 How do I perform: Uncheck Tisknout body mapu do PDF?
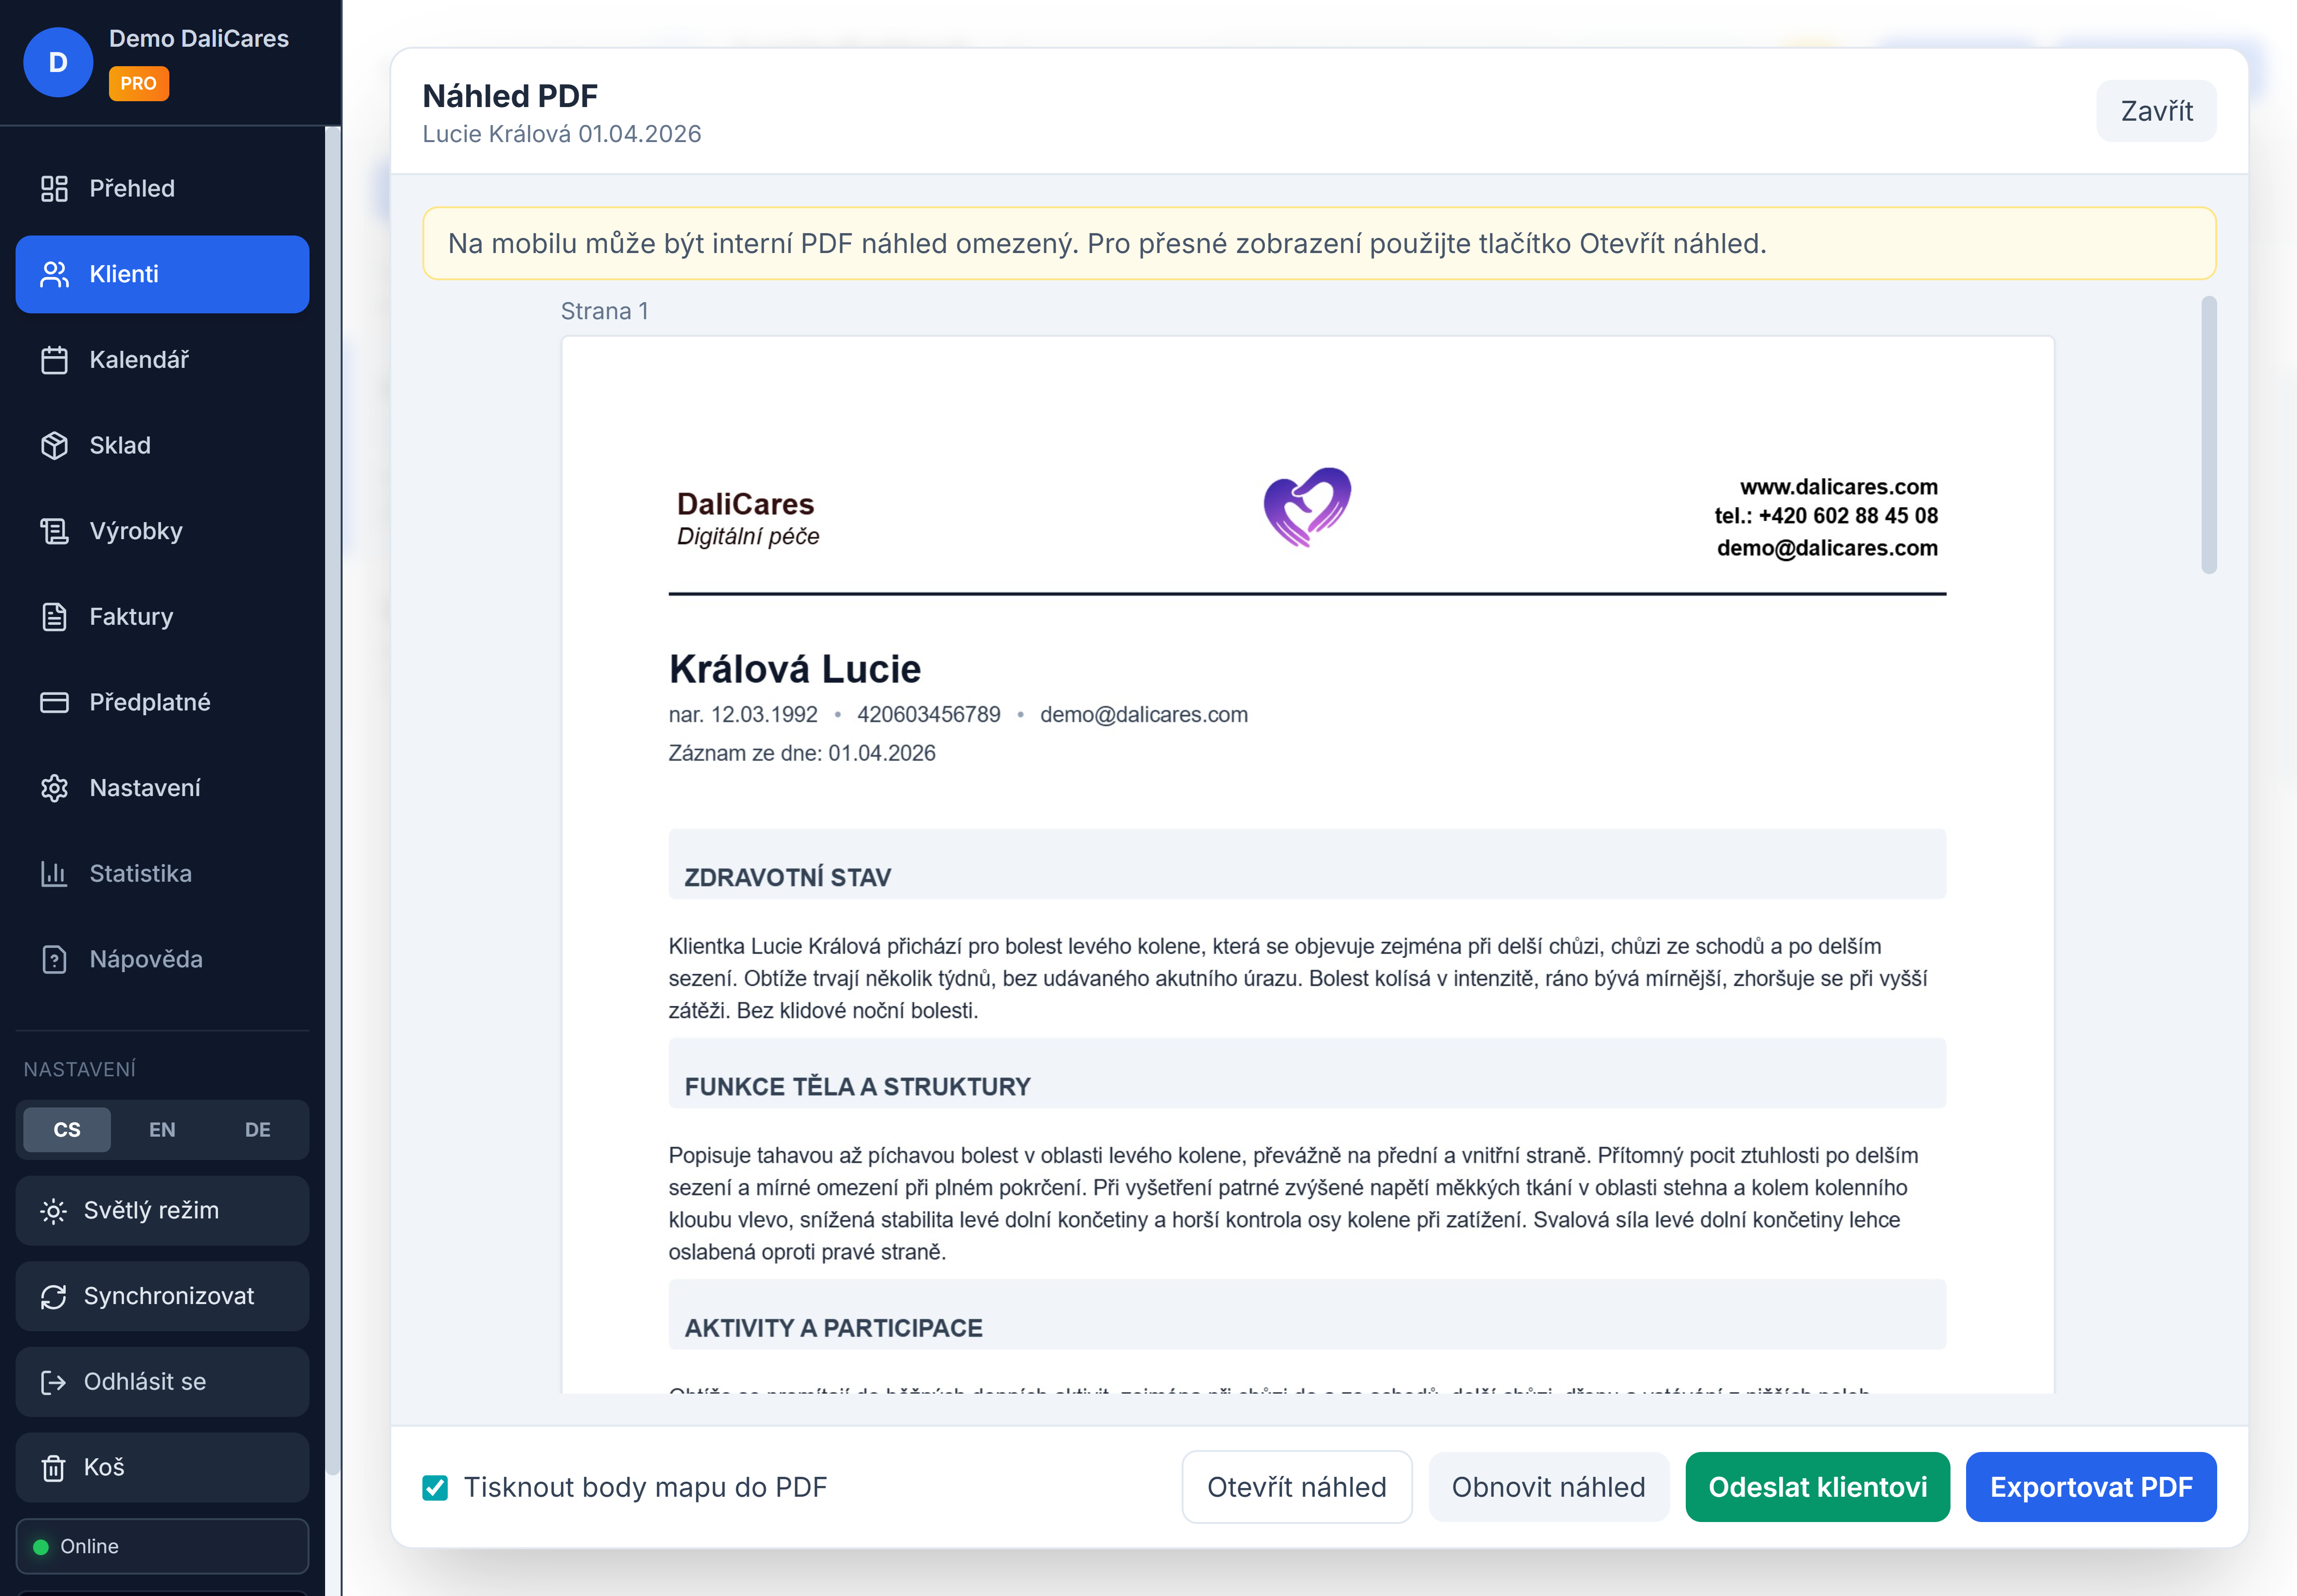435,1488
